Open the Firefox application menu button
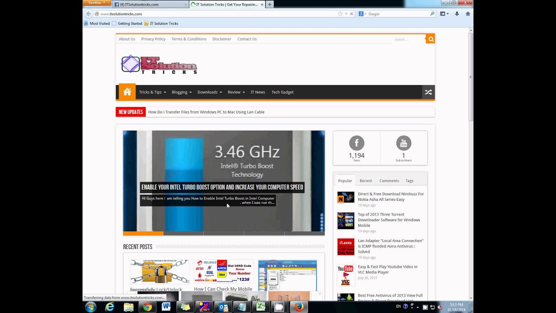The width and height of the screenshot is (556, 313). (x=96, y=3)
